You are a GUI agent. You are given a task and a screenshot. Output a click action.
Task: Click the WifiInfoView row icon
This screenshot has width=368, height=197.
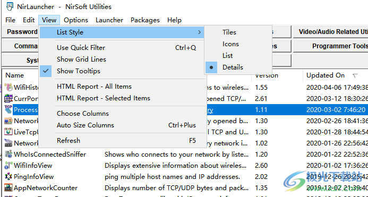coord(8,166)
